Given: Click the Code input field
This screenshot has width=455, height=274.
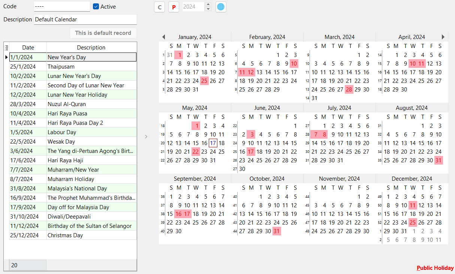Looking at the screenshot, I should point(62,7).
